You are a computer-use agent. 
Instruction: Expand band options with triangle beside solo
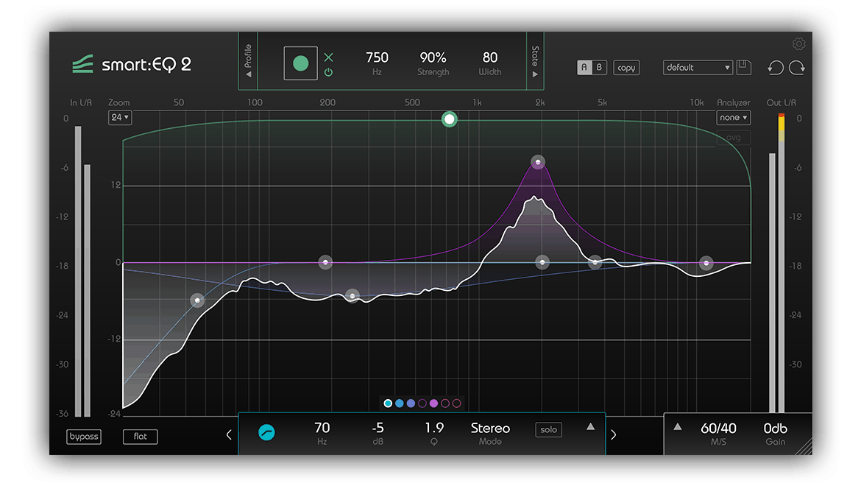pyautogui.click(x=590, y=426)
